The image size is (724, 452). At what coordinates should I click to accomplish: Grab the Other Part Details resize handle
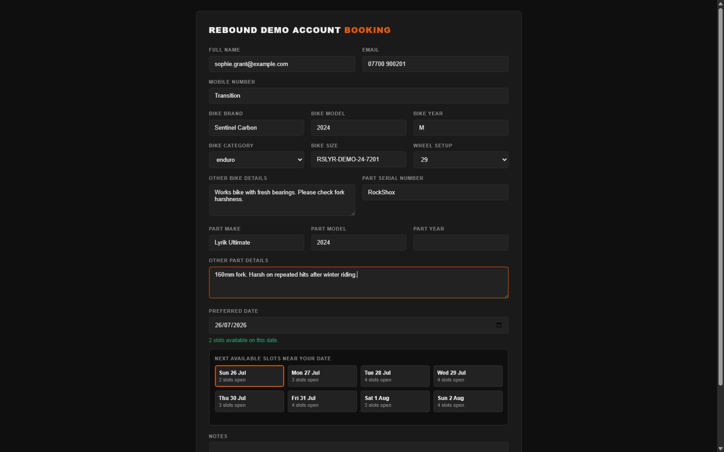coord(506,296)
